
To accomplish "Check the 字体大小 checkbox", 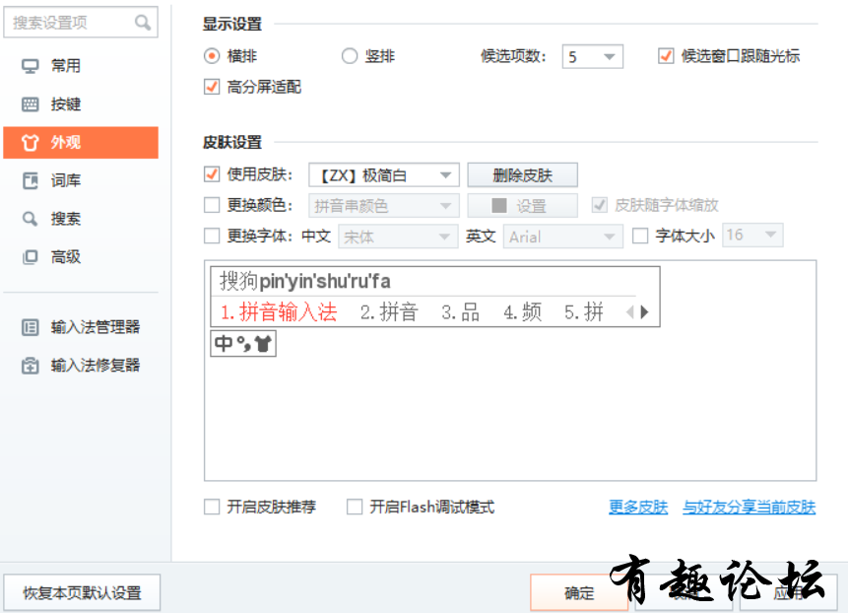I will (x=640, y=236).
